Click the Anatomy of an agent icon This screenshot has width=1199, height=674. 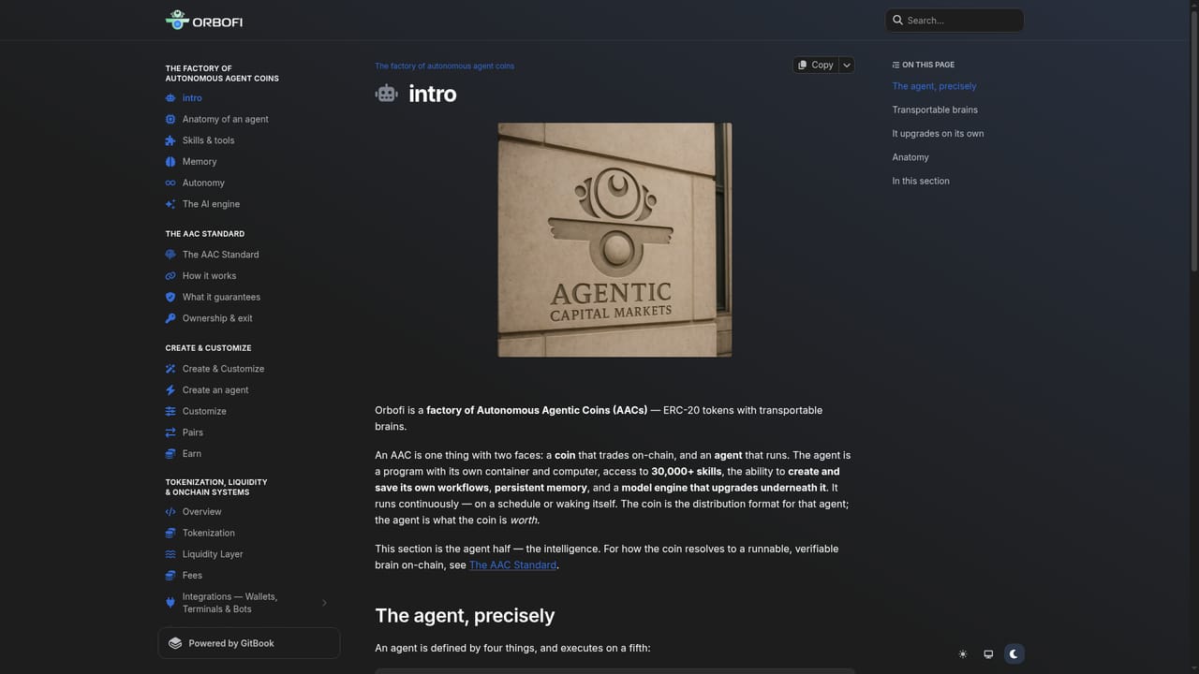170,120
